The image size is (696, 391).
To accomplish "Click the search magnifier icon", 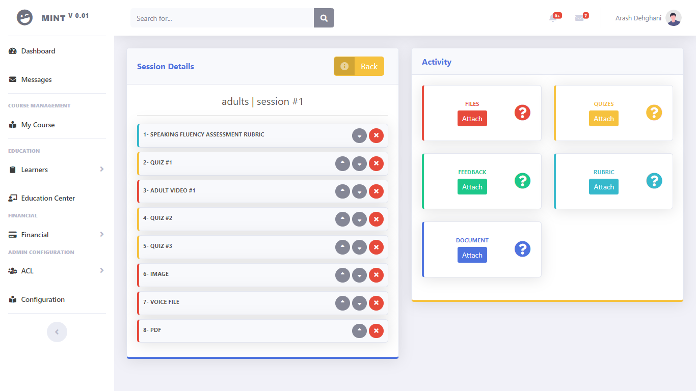I will click(x=324, y=18).
